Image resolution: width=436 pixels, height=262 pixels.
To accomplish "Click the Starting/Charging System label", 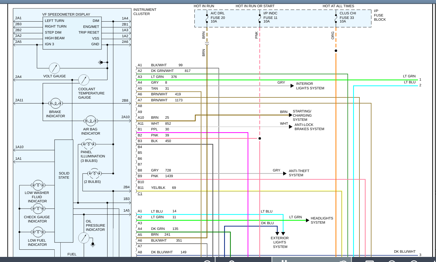I will click(302, 115).
